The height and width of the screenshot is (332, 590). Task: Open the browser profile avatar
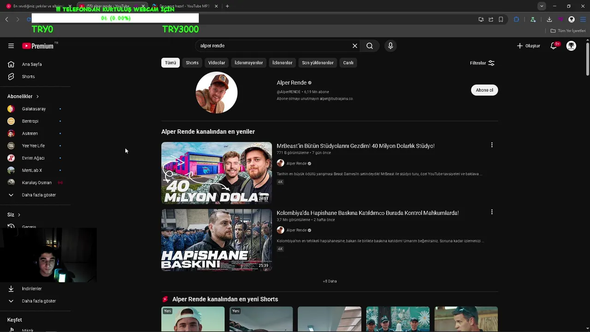pos(572,19)
